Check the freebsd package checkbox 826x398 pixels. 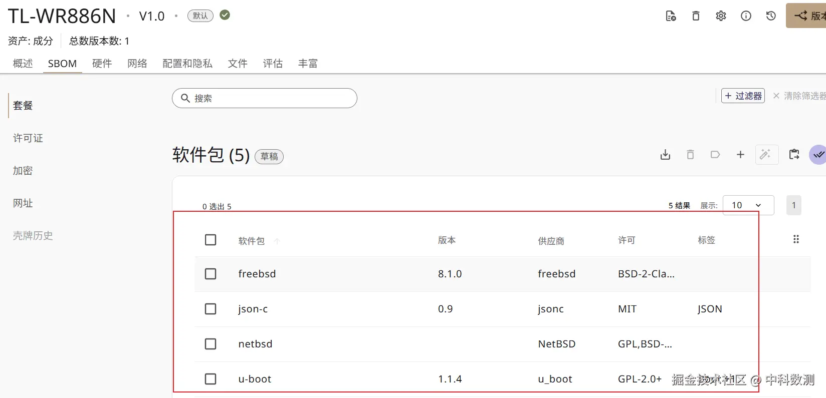click(211, 274)
